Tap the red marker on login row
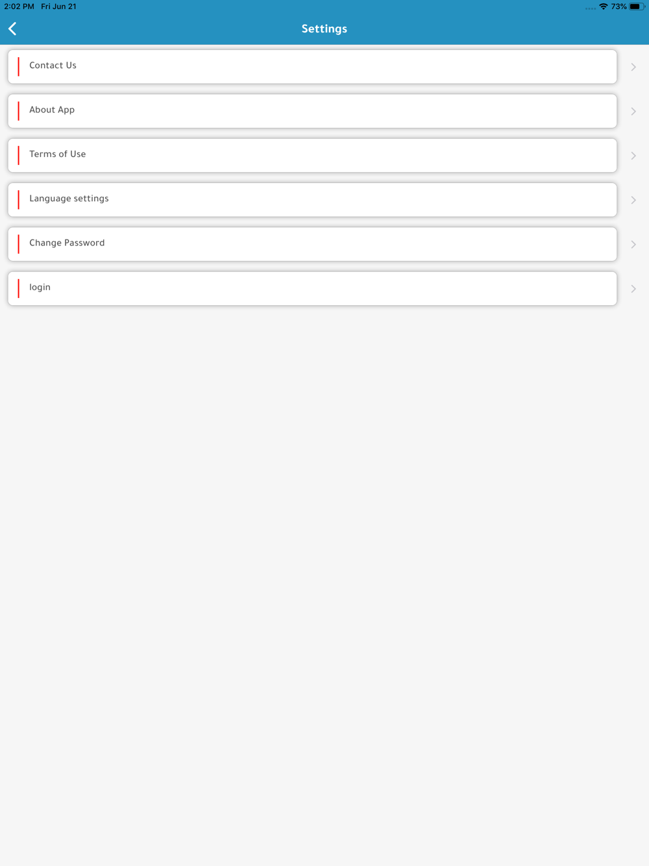Image resolution: width=649 pixels, height=866 pixels. click(18, 288)
